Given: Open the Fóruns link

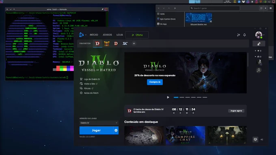Looking at the screenshot, I should click(86, 88).
